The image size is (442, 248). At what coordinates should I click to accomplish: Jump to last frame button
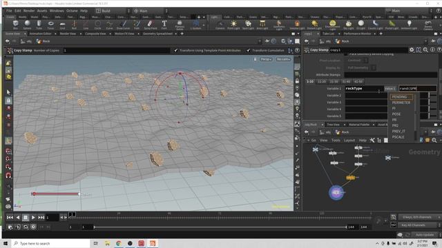click(x=41, y=218)
